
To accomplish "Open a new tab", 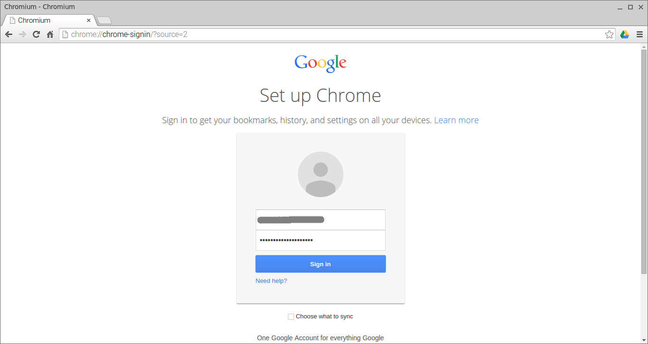I will (x=104, y=20).
